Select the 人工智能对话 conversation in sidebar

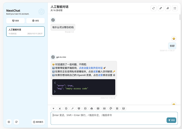coord(25,32)
